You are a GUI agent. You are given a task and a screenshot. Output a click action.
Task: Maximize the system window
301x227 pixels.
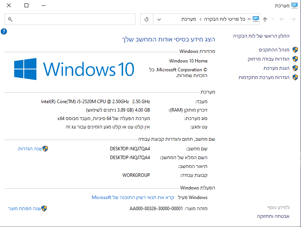(26, 5)
